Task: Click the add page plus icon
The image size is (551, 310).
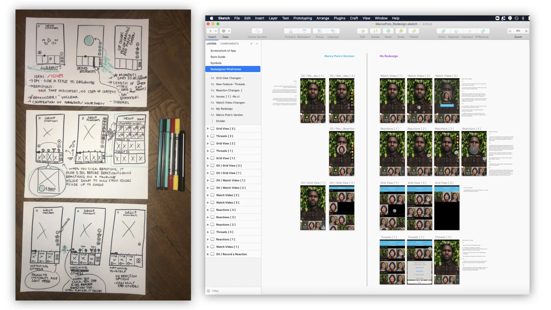Action: [251, 44]
